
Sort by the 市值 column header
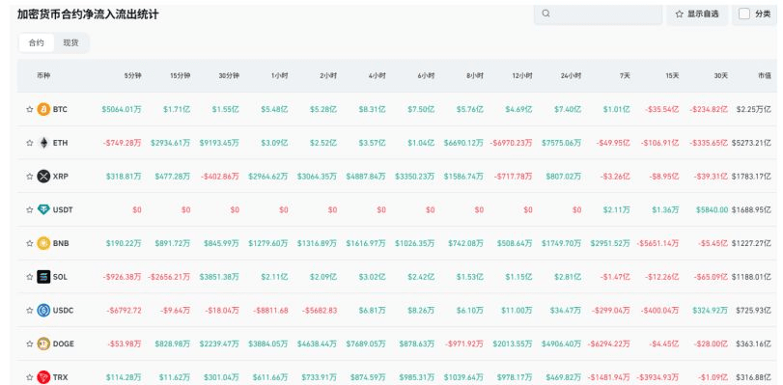[765, 76]
